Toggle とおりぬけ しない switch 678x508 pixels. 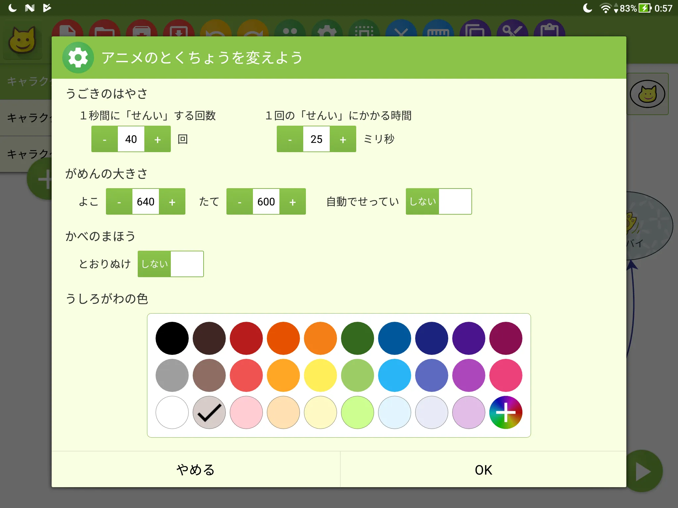click(x=171, y=263)
